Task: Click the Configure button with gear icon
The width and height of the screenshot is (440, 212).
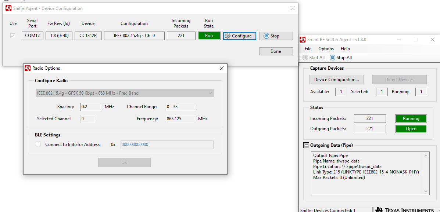Action: pyautogui.click(x=239, y=36)
